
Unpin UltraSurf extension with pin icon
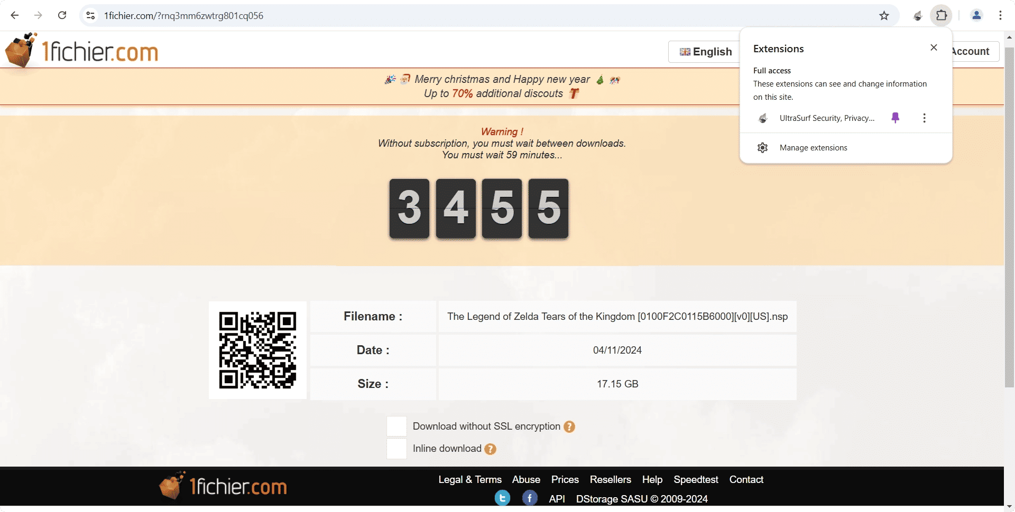click(x=895, y=118)
